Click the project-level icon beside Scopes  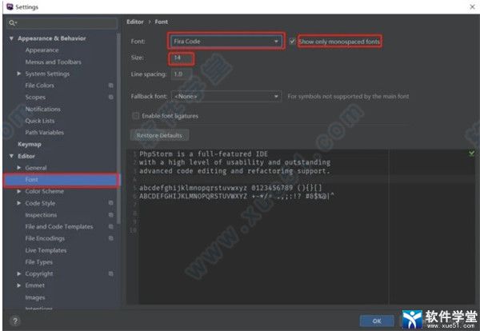tap(111, 97)
